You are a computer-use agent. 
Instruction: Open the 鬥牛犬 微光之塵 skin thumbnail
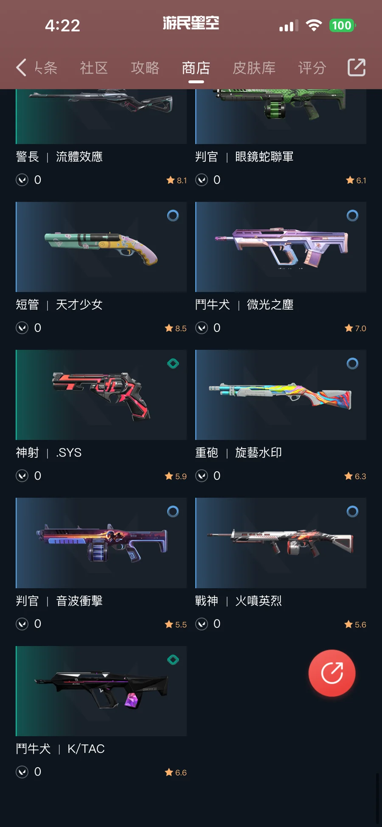click(281, 247)
